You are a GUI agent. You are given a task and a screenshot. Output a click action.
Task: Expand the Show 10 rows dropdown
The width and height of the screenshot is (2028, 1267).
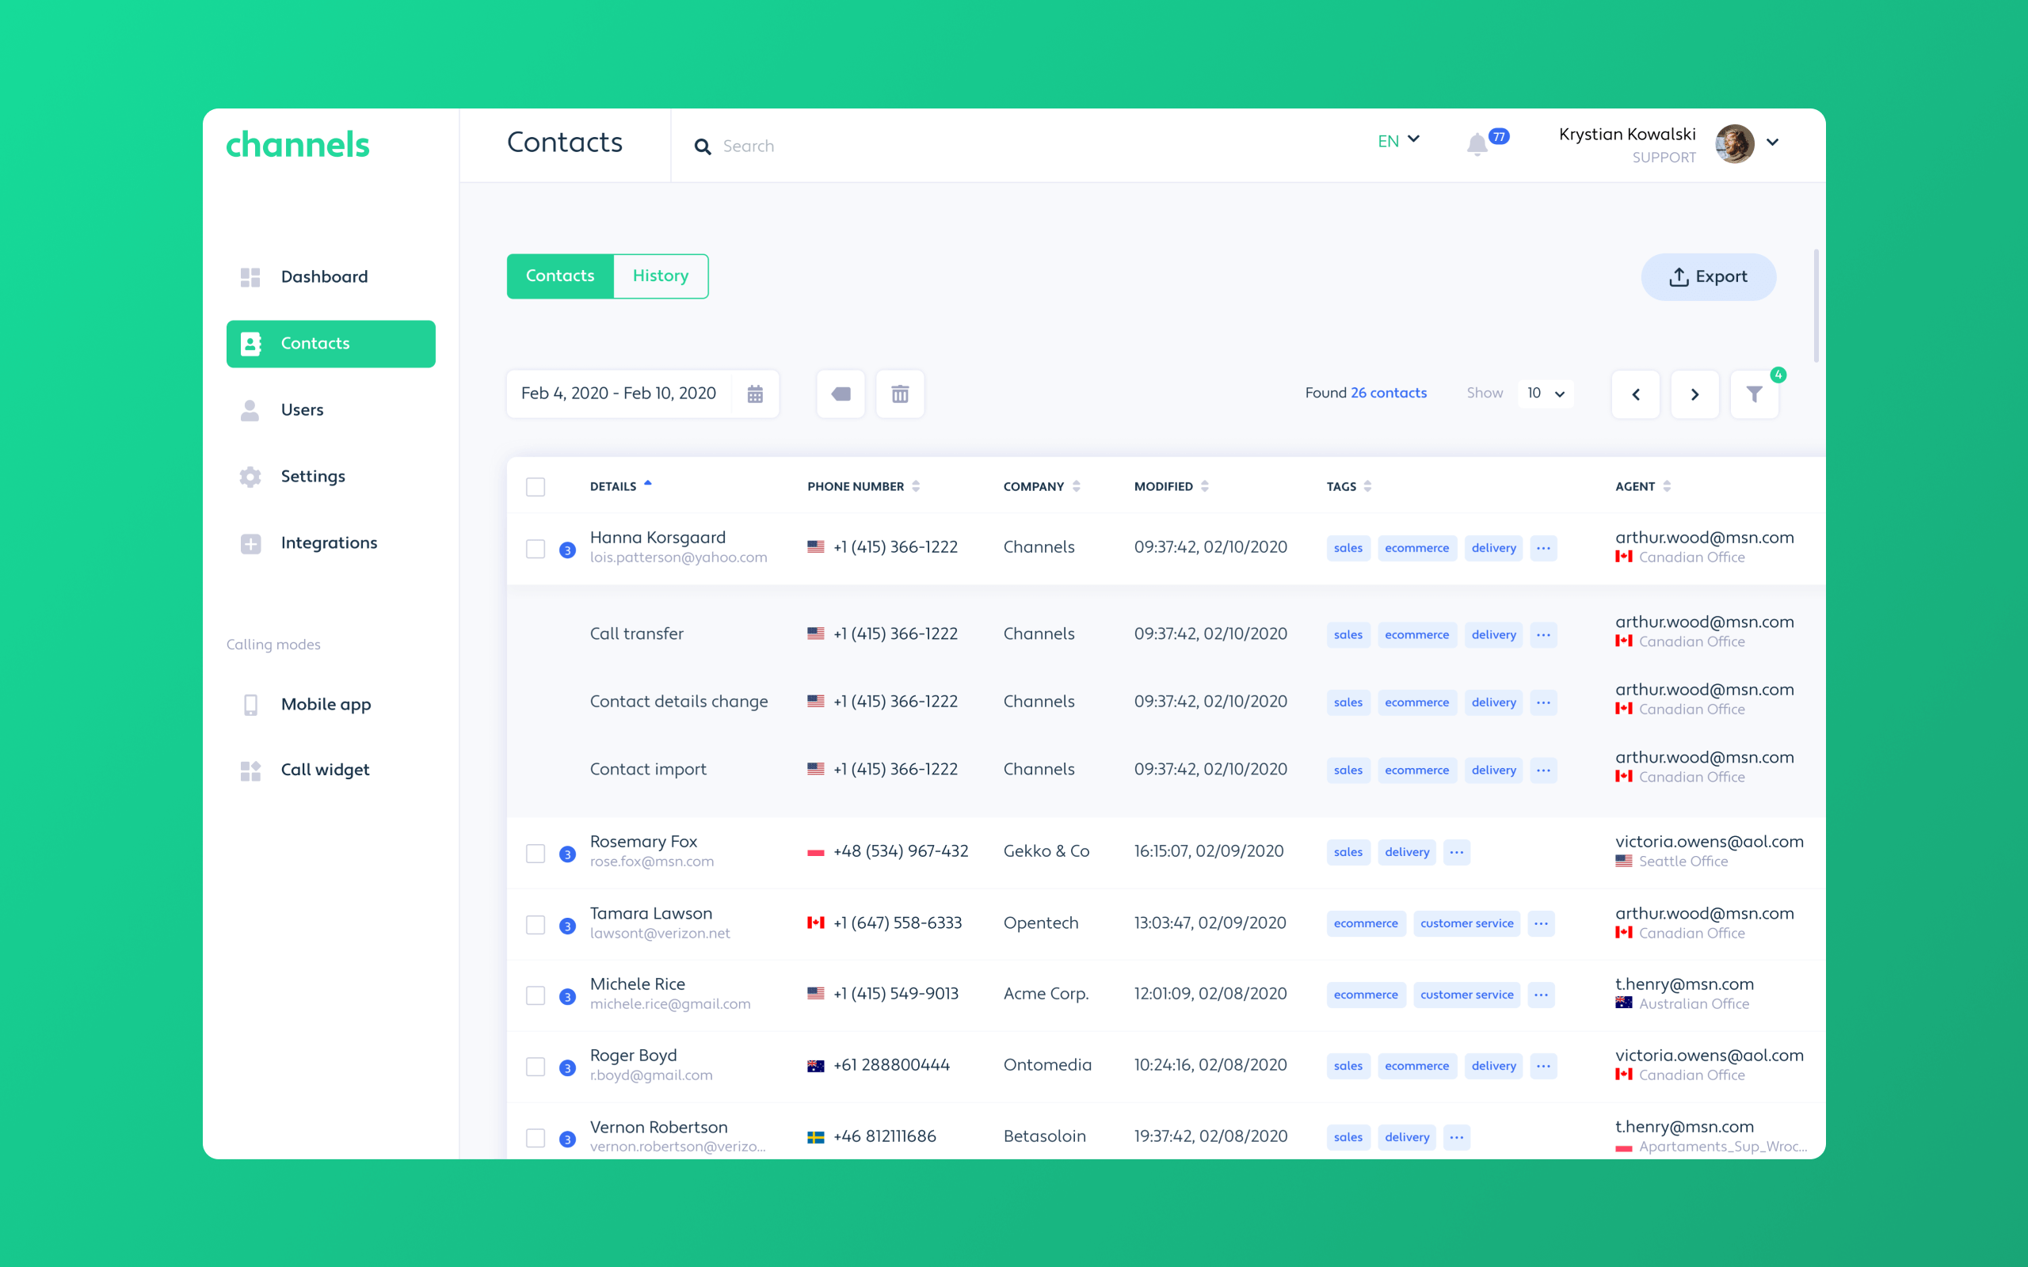[1546, 394]
